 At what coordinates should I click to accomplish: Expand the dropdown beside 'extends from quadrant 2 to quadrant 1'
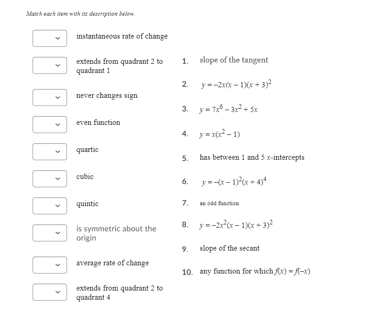point(50,65)
